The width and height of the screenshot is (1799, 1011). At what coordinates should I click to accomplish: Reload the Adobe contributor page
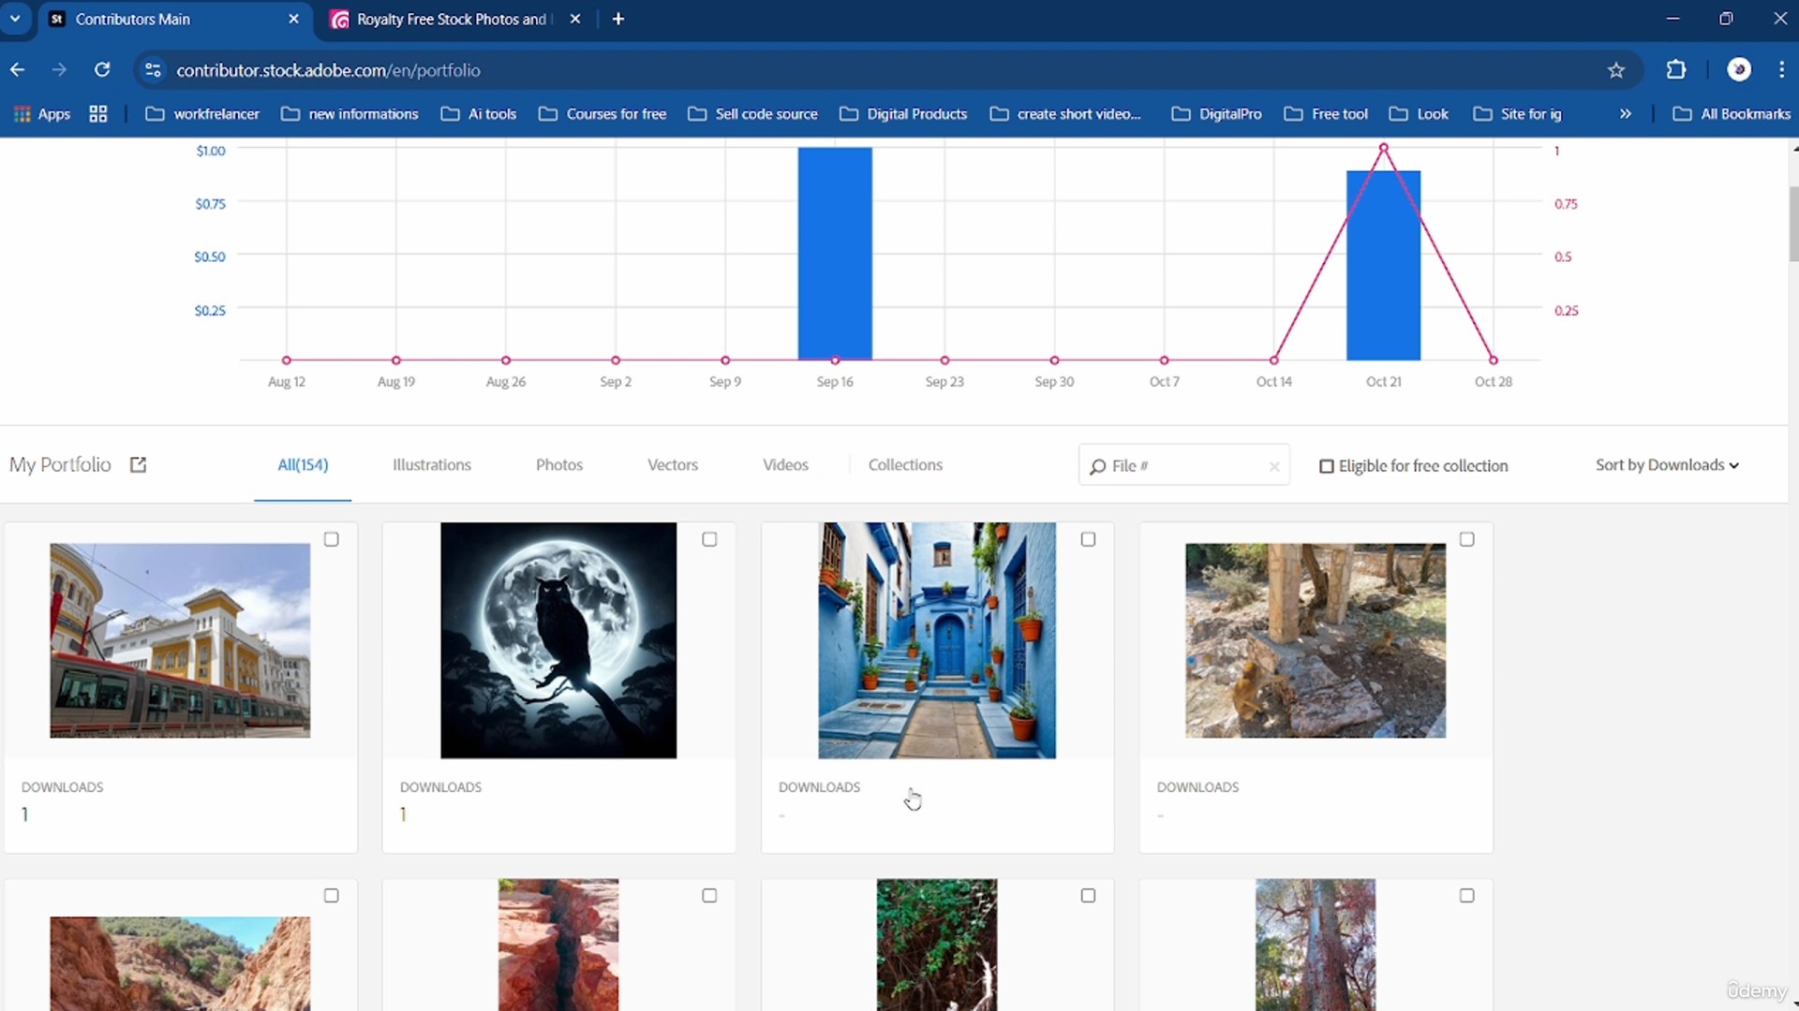[x=102, y=70]
